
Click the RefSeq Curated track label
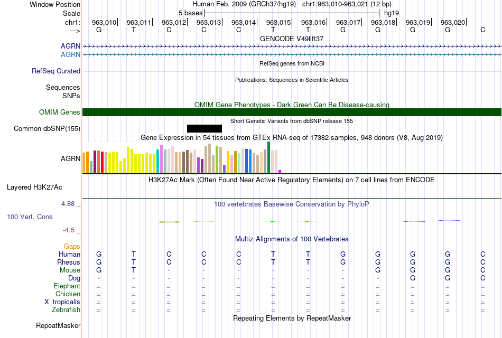click(x=56, y=71)
